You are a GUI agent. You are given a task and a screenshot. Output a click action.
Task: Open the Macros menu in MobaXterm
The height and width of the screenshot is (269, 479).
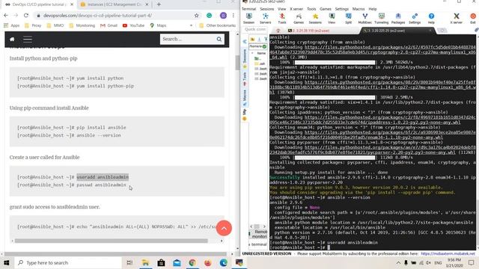[x=359, y=9]
